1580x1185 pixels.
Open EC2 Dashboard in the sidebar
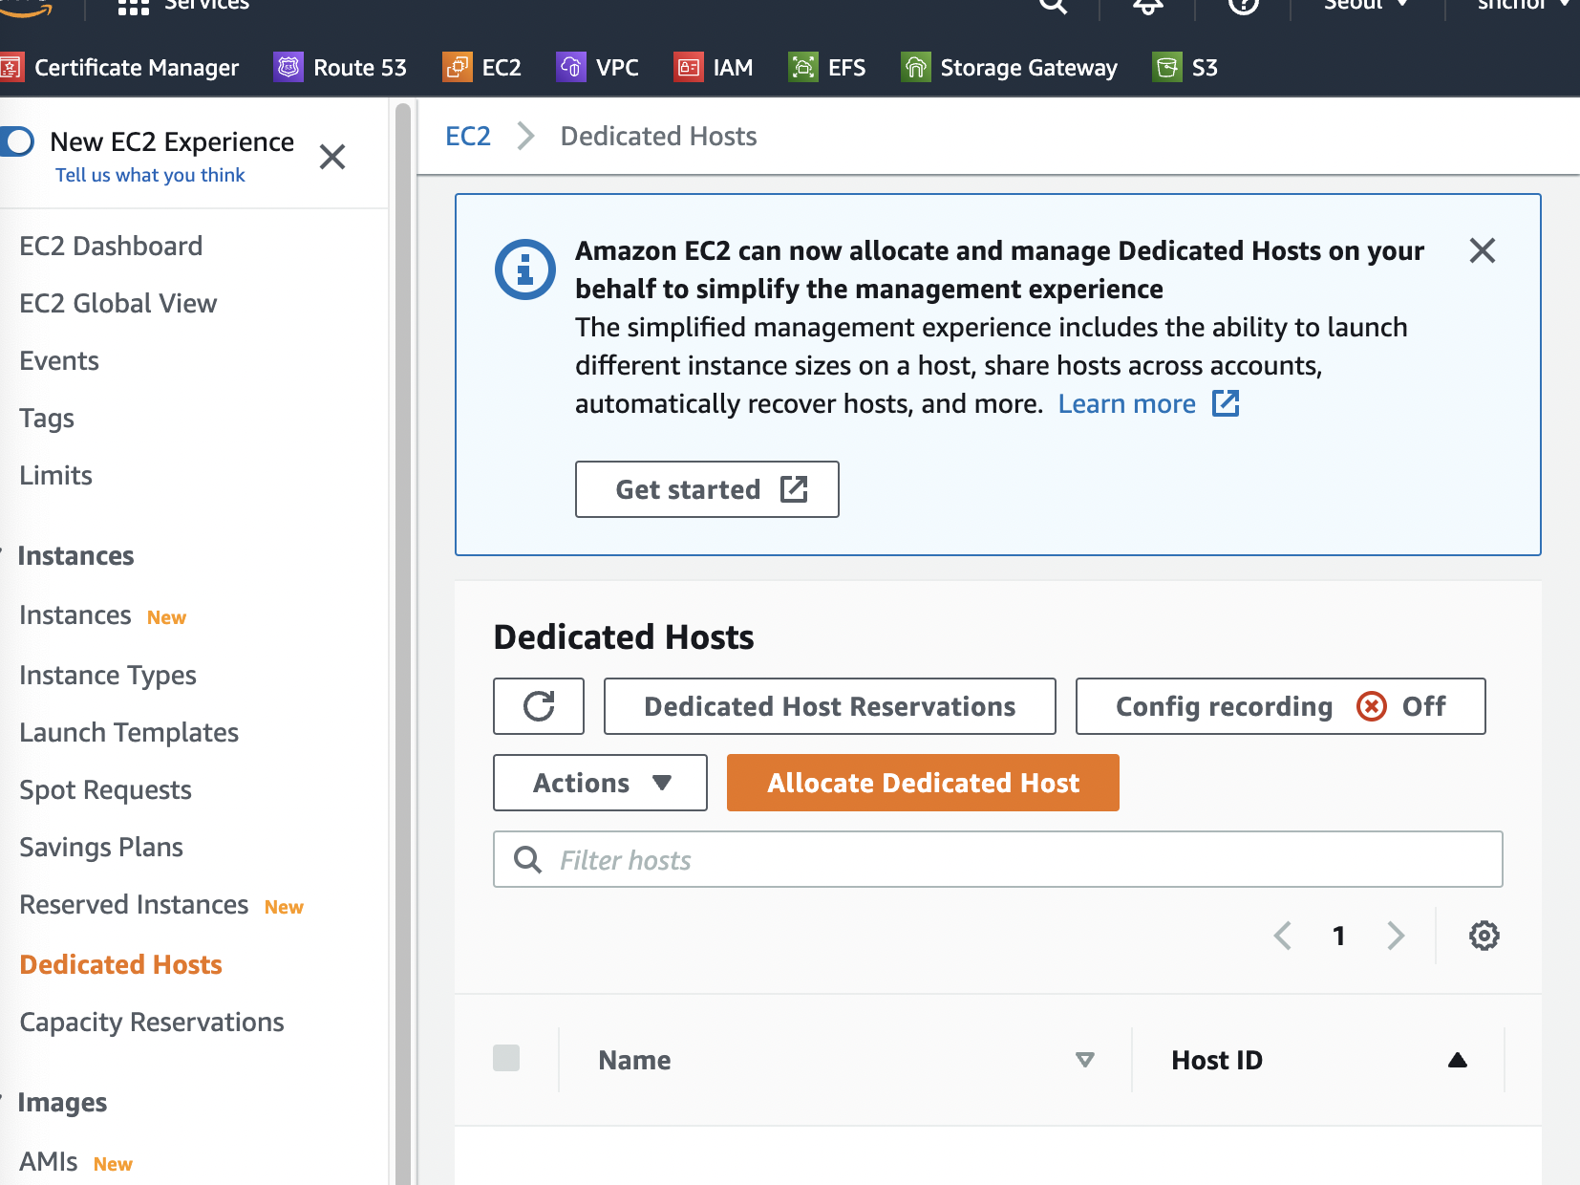[x=111, y=247]
